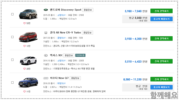Click the Honda brand logo icon
Image resolution: width=179 pixels, height=100 pixels.
pos(46,33)
